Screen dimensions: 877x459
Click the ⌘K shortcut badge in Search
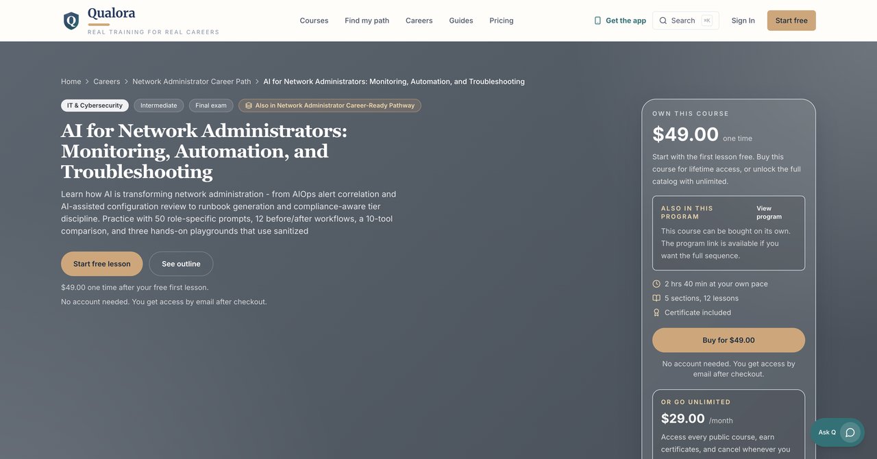click(x=707, y=21)
